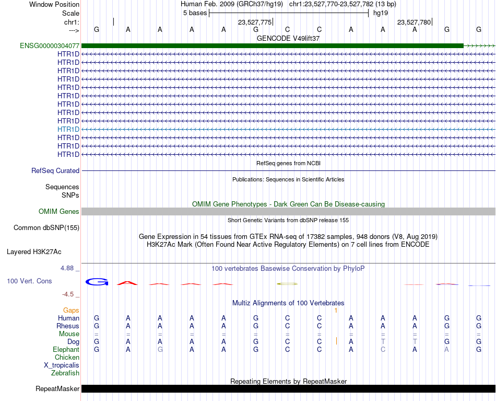This screenshot has height=401, width=496.
Task: Click the yellow C shape in PhyloP track
Action: click(x=287, y=284)
